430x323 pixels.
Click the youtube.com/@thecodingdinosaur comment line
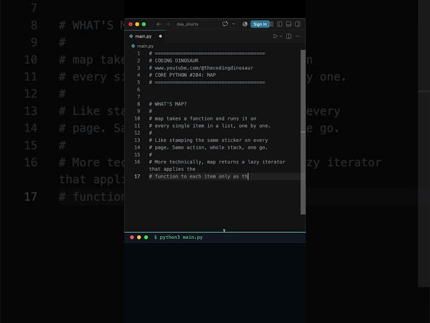pyautogui.click(x=201, y=68)
